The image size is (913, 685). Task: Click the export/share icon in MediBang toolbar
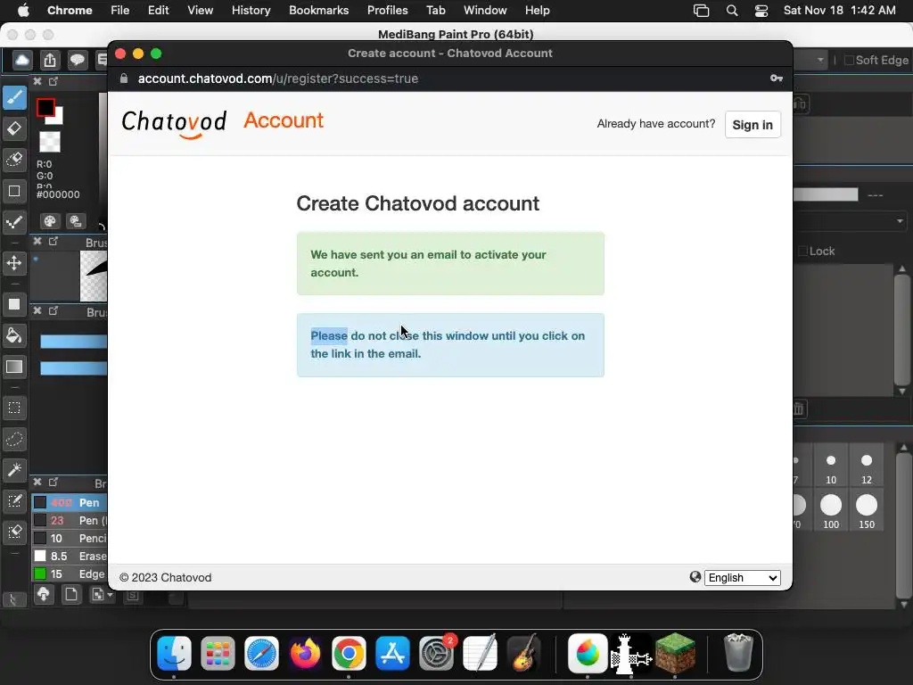coord(50,60)
